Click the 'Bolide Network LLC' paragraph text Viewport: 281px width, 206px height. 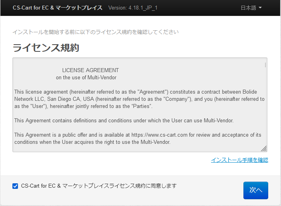pyautogui.click(x=140, y=99)
